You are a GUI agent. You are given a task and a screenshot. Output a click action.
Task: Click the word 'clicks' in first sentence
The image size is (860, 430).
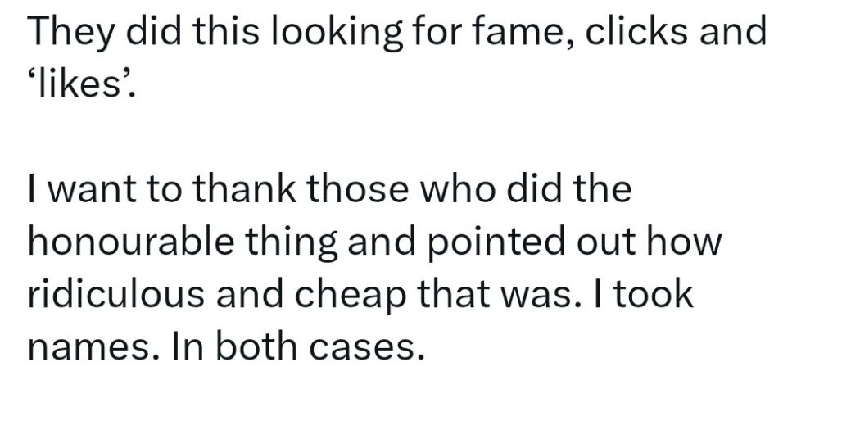click(x=636, y=31)
